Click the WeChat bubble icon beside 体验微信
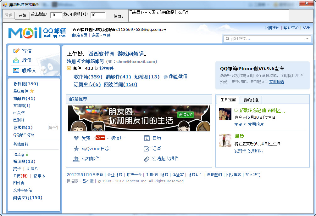This screenshot has width=316, height=216. (166, 77)
